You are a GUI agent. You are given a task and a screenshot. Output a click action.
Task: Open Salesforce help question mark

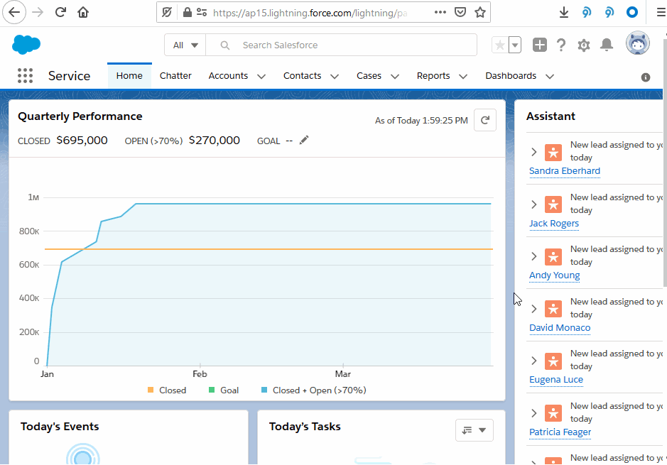(561, 45)
